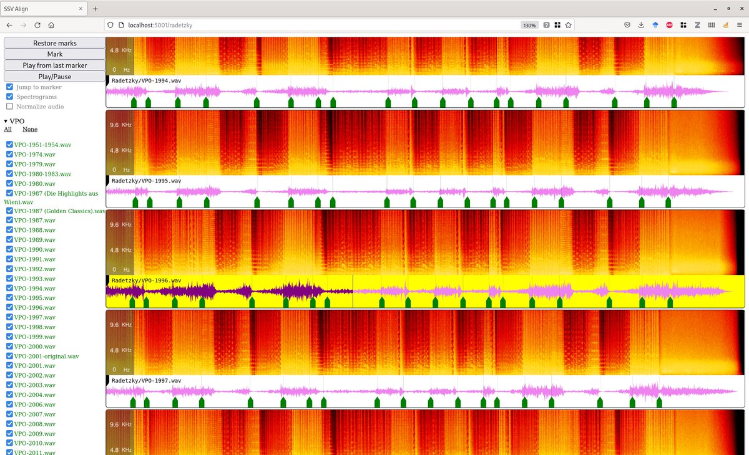Click the highlighted yellow VPO-1996 waveform
Image resolution: width=749 pixels, height=455 pixels.
pos(425,291)
